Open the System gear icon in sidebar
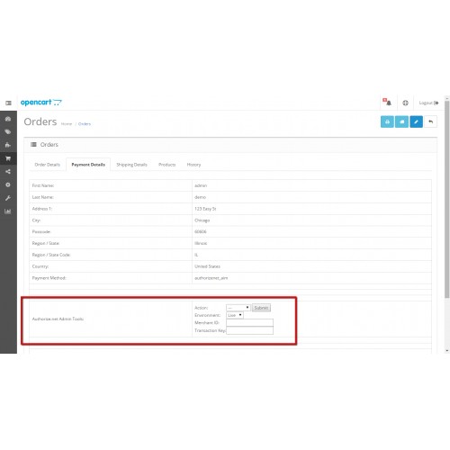The image size is (450, 450). (x=8, y=184)
